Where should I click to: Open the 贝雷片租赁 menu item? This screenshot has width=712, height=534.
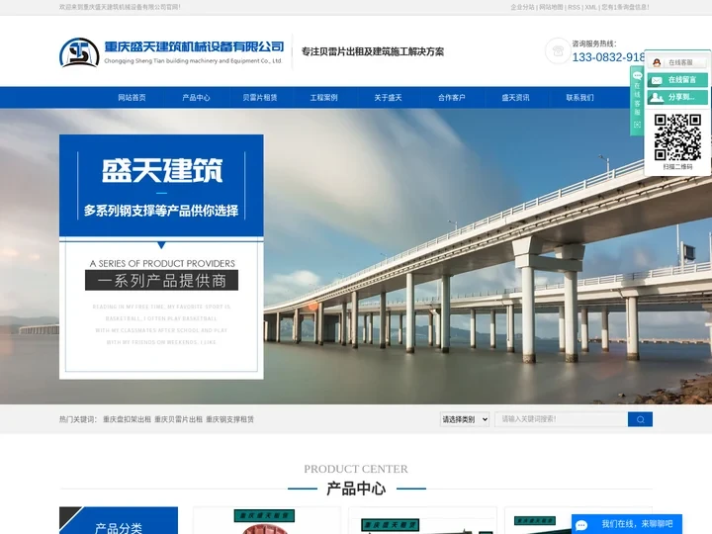260,97
